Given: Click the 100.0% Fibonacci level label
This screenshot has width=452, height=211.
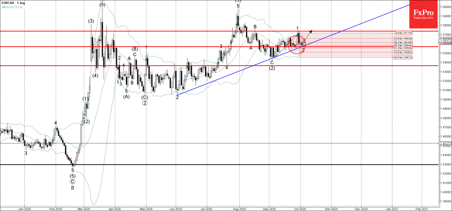Looking at the screenshot, I should click(402, 57).
